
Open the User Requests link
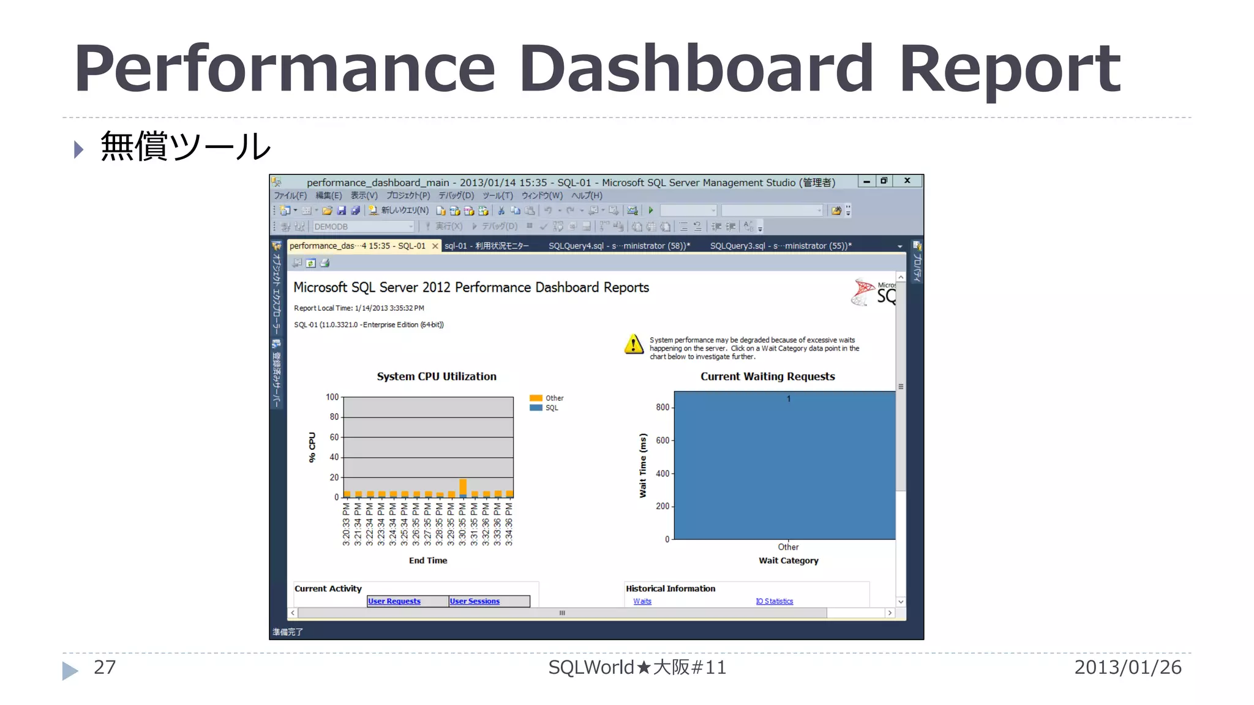[394, 602]
